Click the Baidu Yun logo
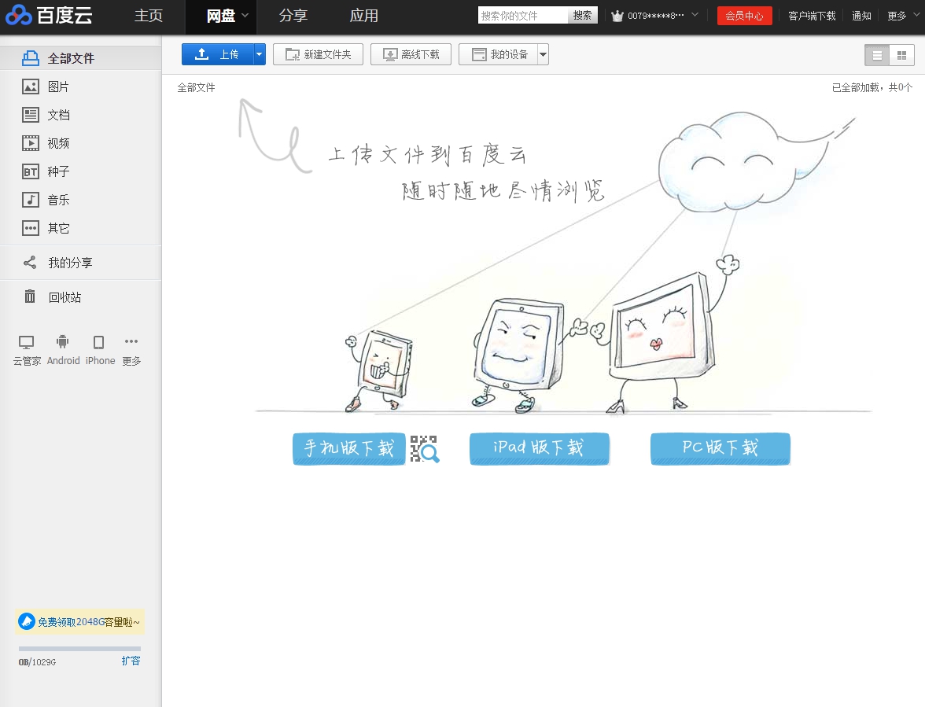The image size is (925, 707). click(49, 15)
